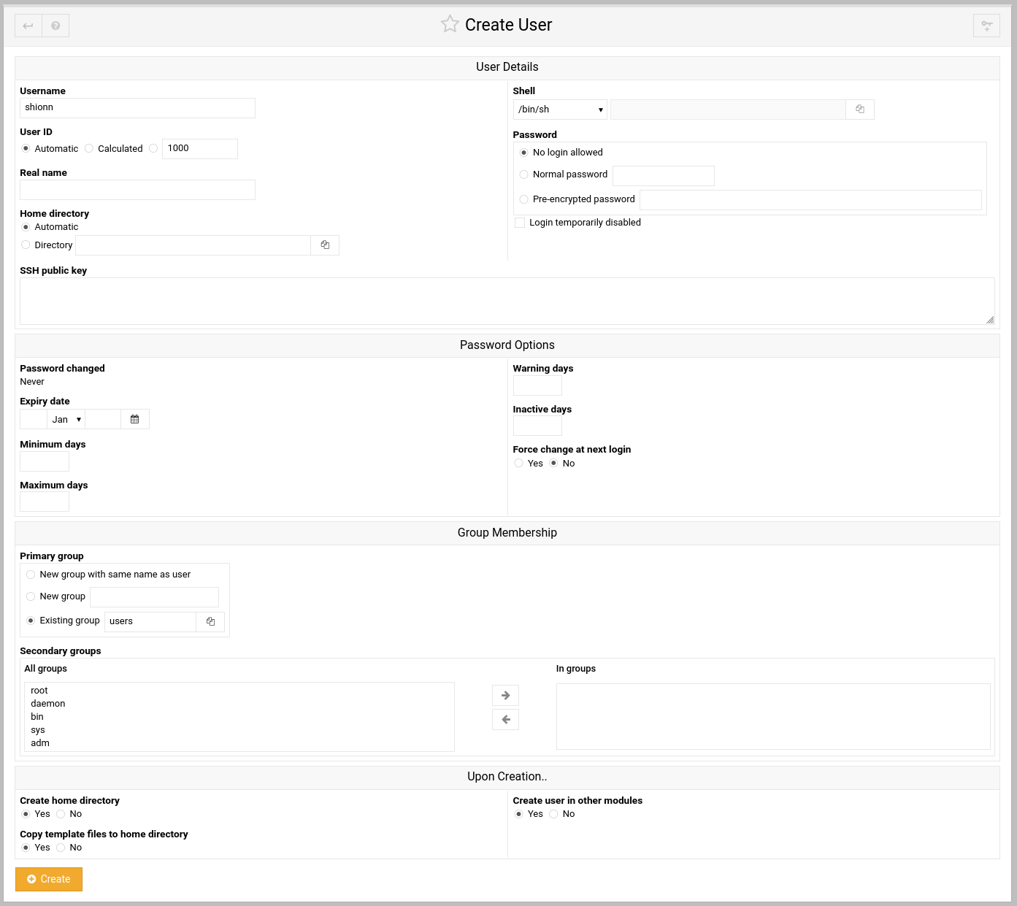
Task: Set Force change at next login to No
Action: point(554,464)
